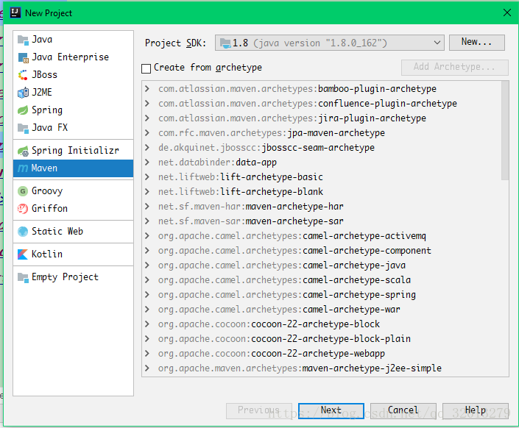519x428 pixels.
Task: Expand maven-archetype-sar node
Action: click(147, 221)
